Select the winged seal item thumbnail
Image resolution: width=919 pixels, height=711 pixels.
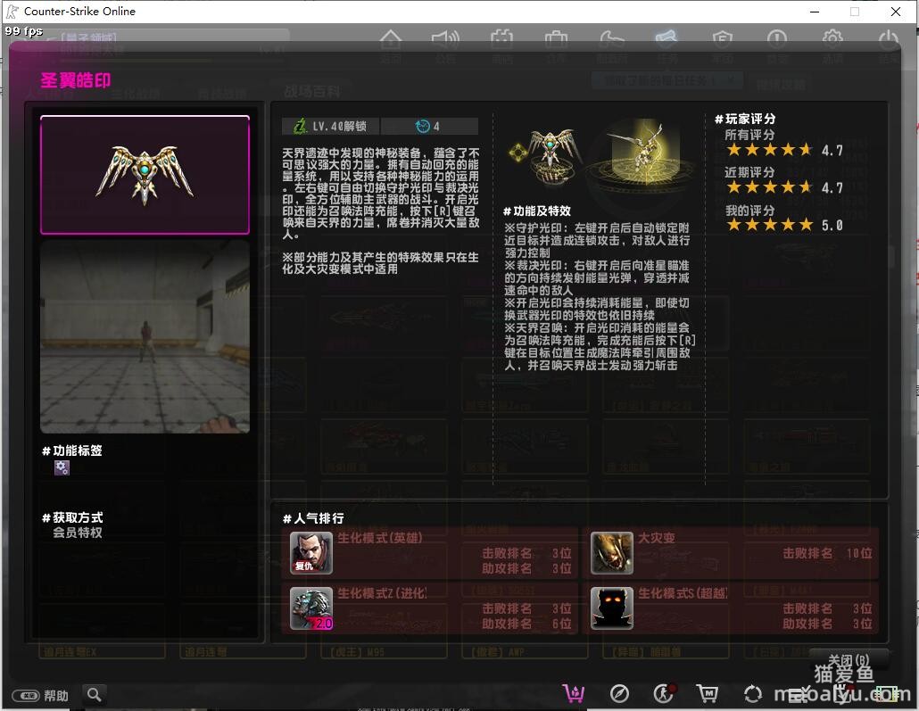click(145, 175)
